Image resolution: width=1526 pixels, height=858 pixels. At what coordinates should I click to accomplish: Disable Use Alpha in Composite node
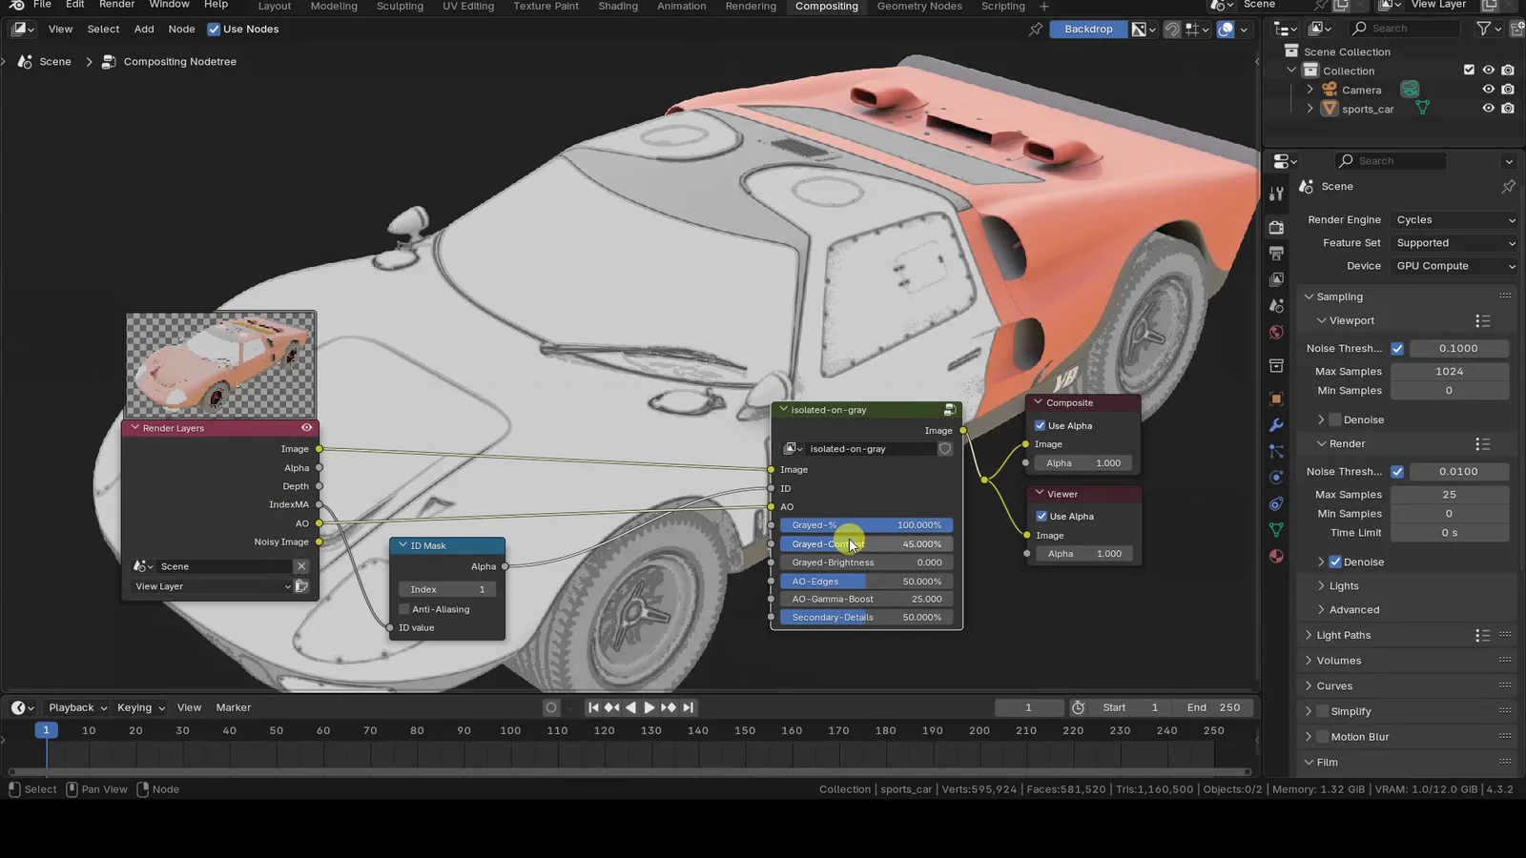click(x=1041, y=426)
